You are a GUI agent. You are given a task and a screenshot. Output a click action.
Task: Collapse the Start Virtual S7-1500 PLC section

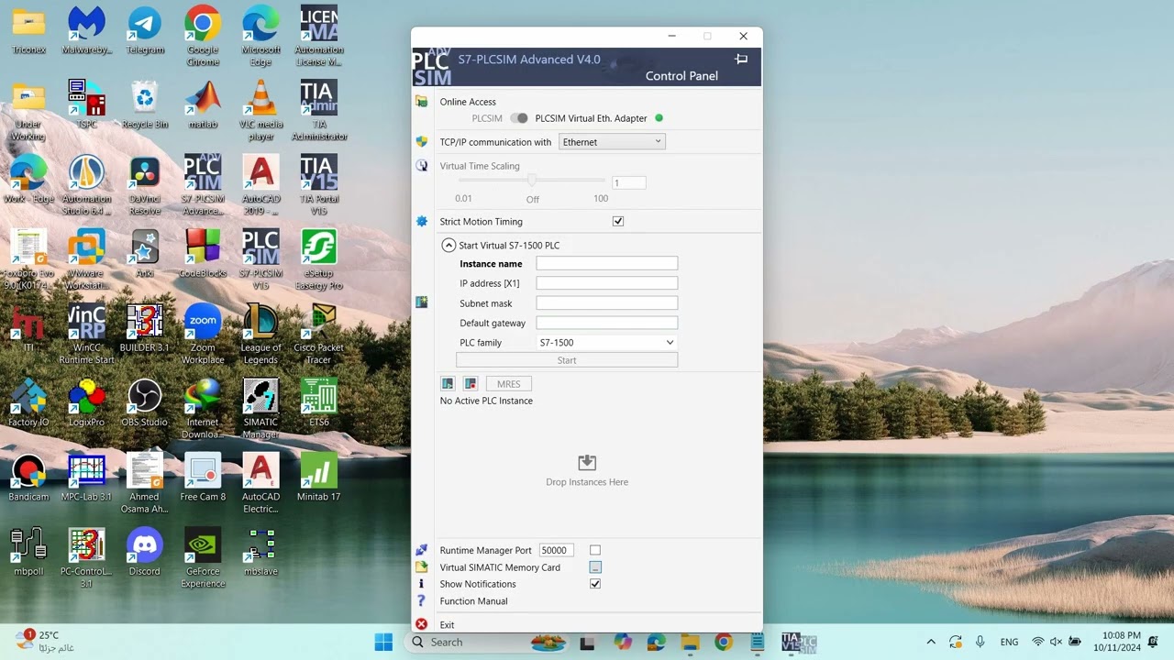click(449, 245)
